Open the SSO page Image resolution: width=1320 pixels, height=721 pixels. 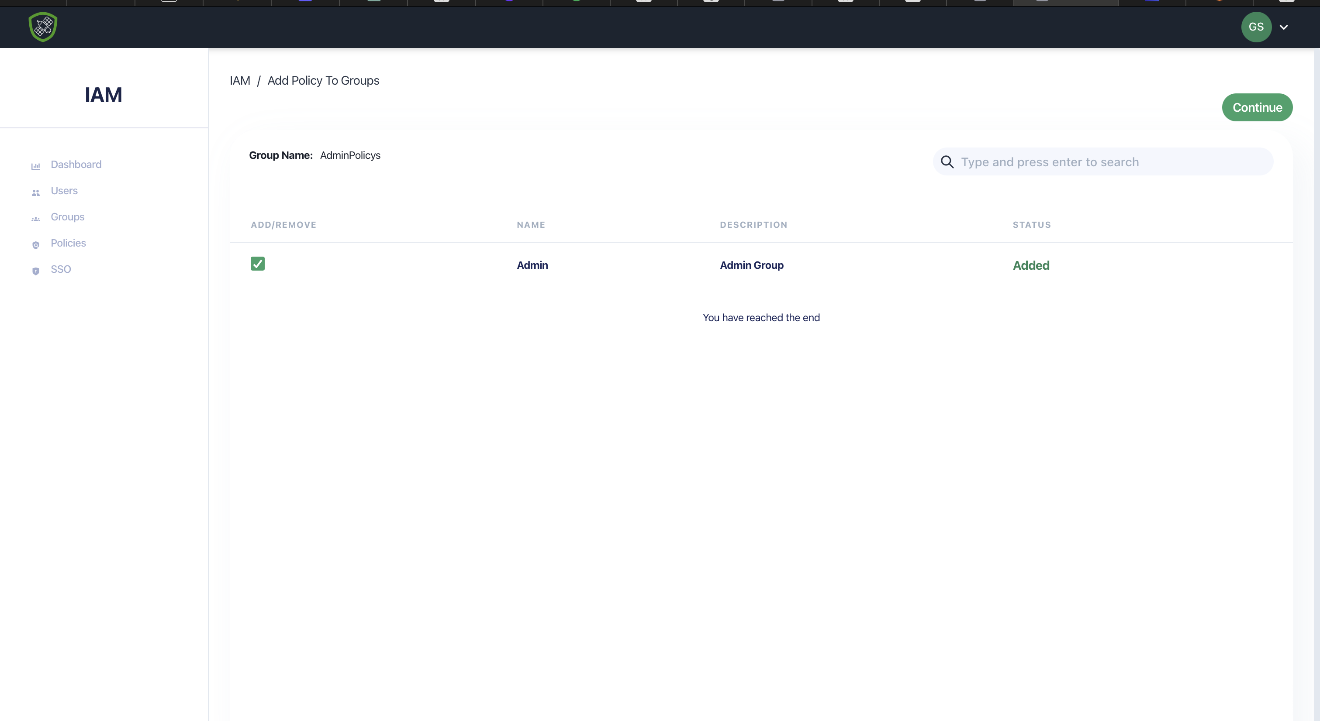tap(60, 269)
